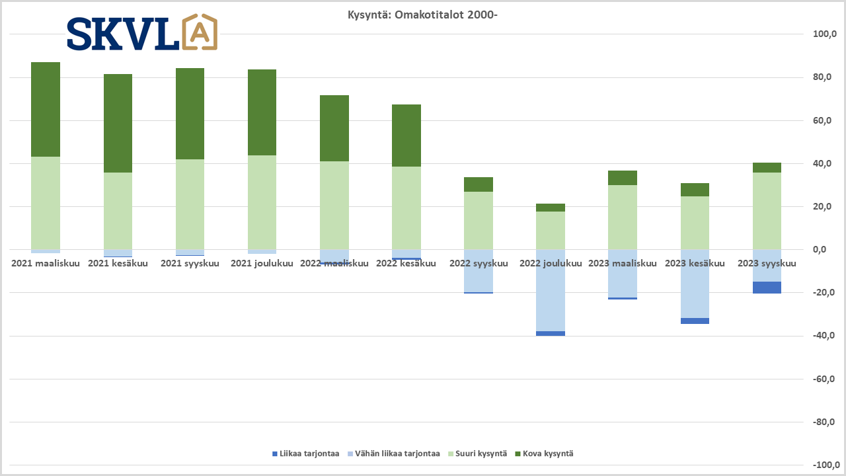This screenshot has width=846, height=476.
Task: Select the chart title Kysyntä: Omakotitalot 2000-
Action: 422,15
